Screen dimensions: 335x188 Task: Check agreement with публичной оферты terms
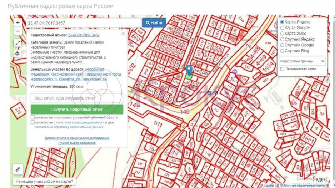[x=32, y=117]
